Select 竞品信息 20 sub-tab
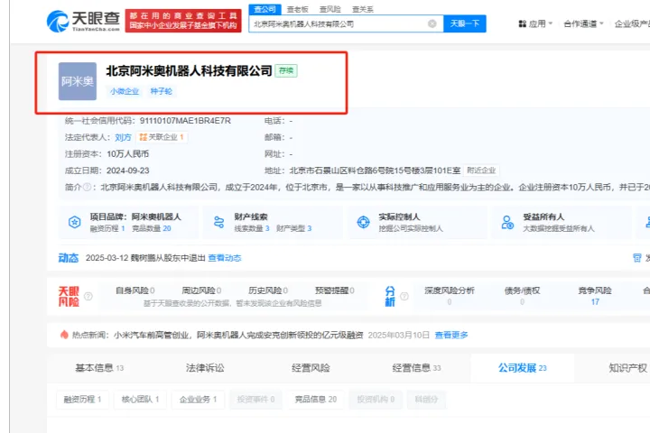The height and width of the screenshot is (433, 650). point(315,400)
